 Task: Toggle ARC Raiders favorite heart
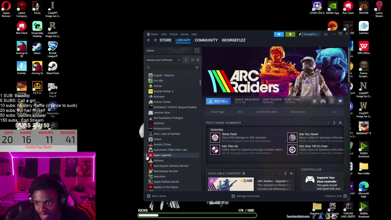click(340, 101)
